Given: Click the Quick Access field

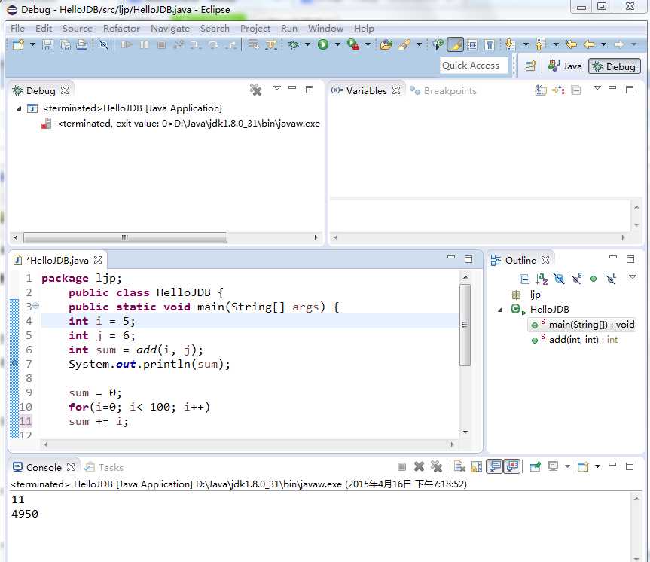Looking at the screenshot, I should (x=474, y=66).
